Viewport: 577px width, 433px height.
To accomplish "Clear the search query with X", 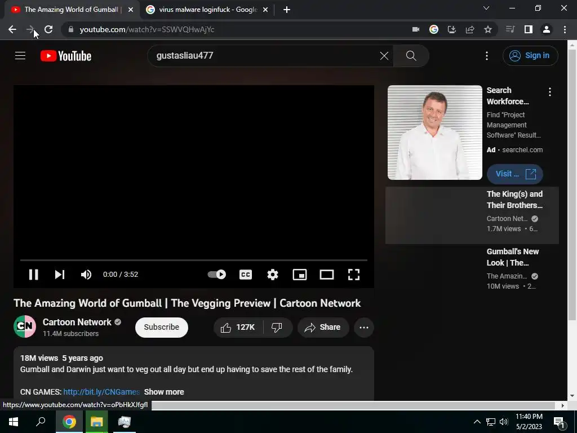I will point(384,56).
